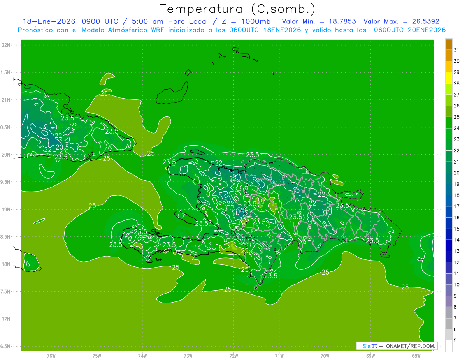Click the '19N' latitude label
The height and width of the screenshot is (361, 467).
tap(6, 210)
